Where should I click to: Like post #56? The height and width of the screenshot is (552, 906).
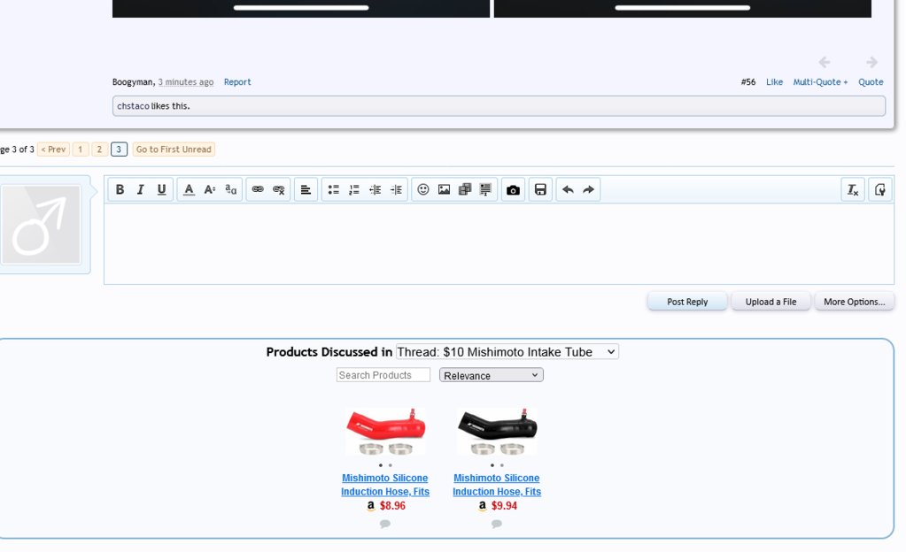click(774, 82)
